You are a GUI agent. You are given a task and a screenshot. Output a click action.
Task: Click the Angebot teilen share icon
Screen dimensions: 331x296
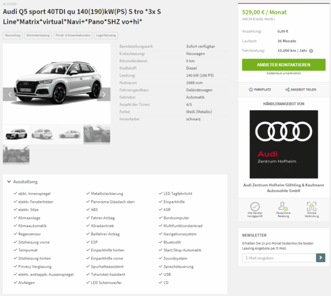(x=287, y=90)
